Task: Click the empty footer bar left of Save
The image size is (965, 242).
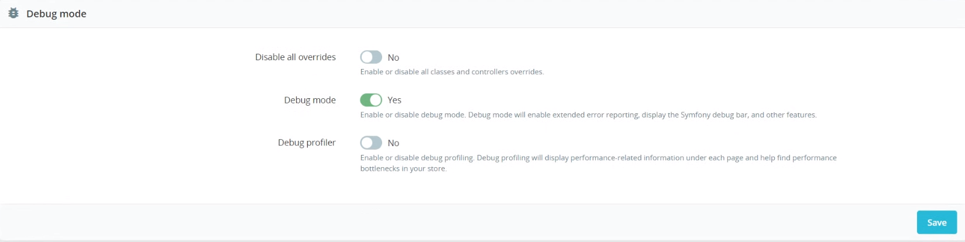Action: (456, 222)
